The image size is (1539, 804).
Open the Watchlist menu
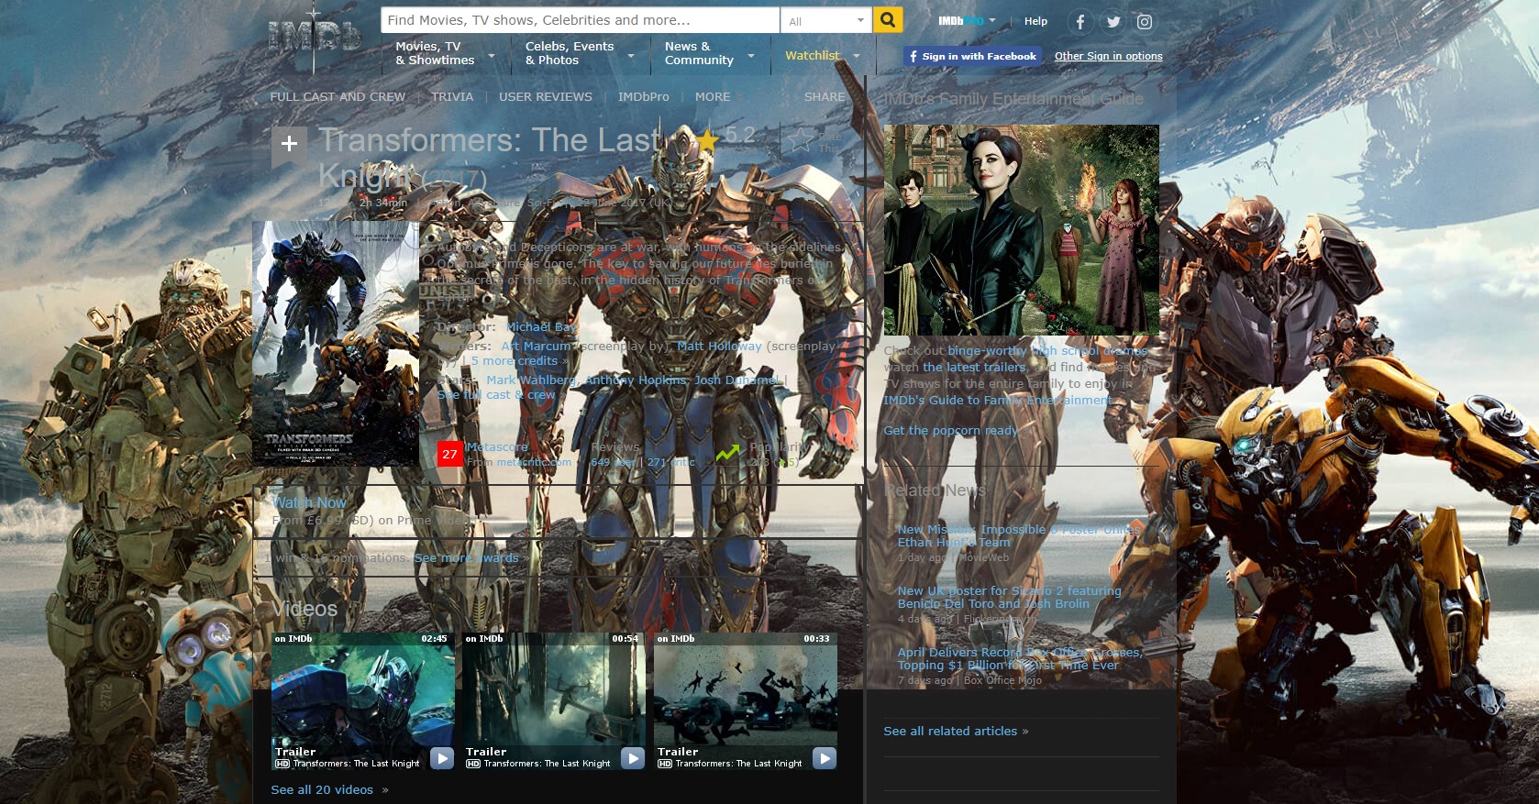823,56
